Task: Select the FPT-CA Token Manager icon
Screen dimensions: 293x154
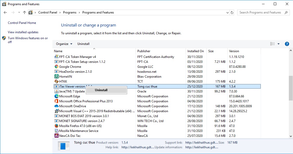Action: pos(57,57)
